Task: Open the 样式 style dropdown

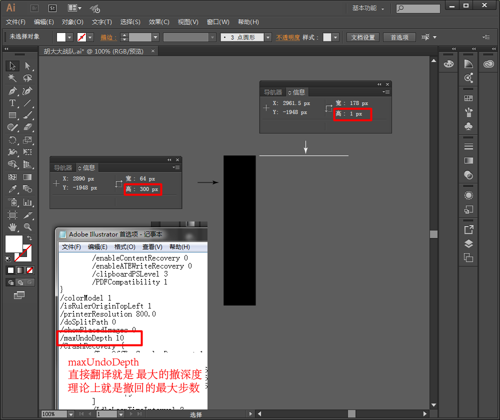Action: (335, 37)
